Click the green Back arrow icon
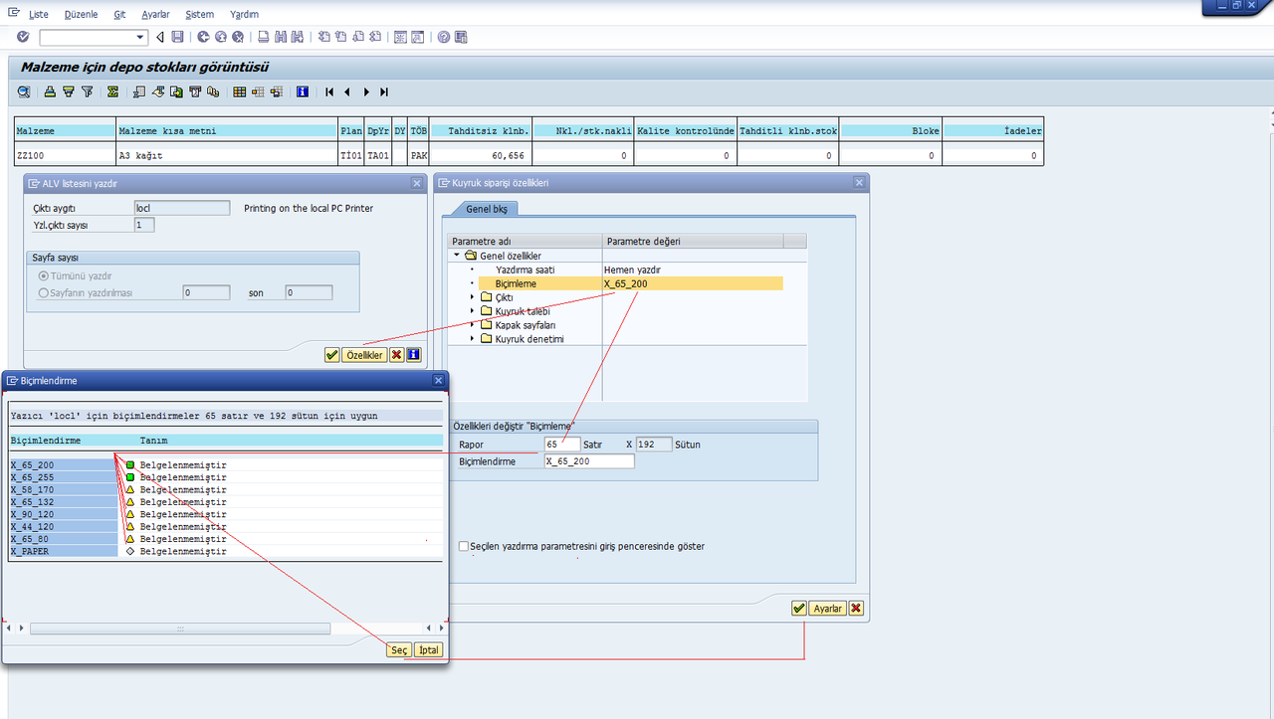1274x719 pixels. click(203, 37)
